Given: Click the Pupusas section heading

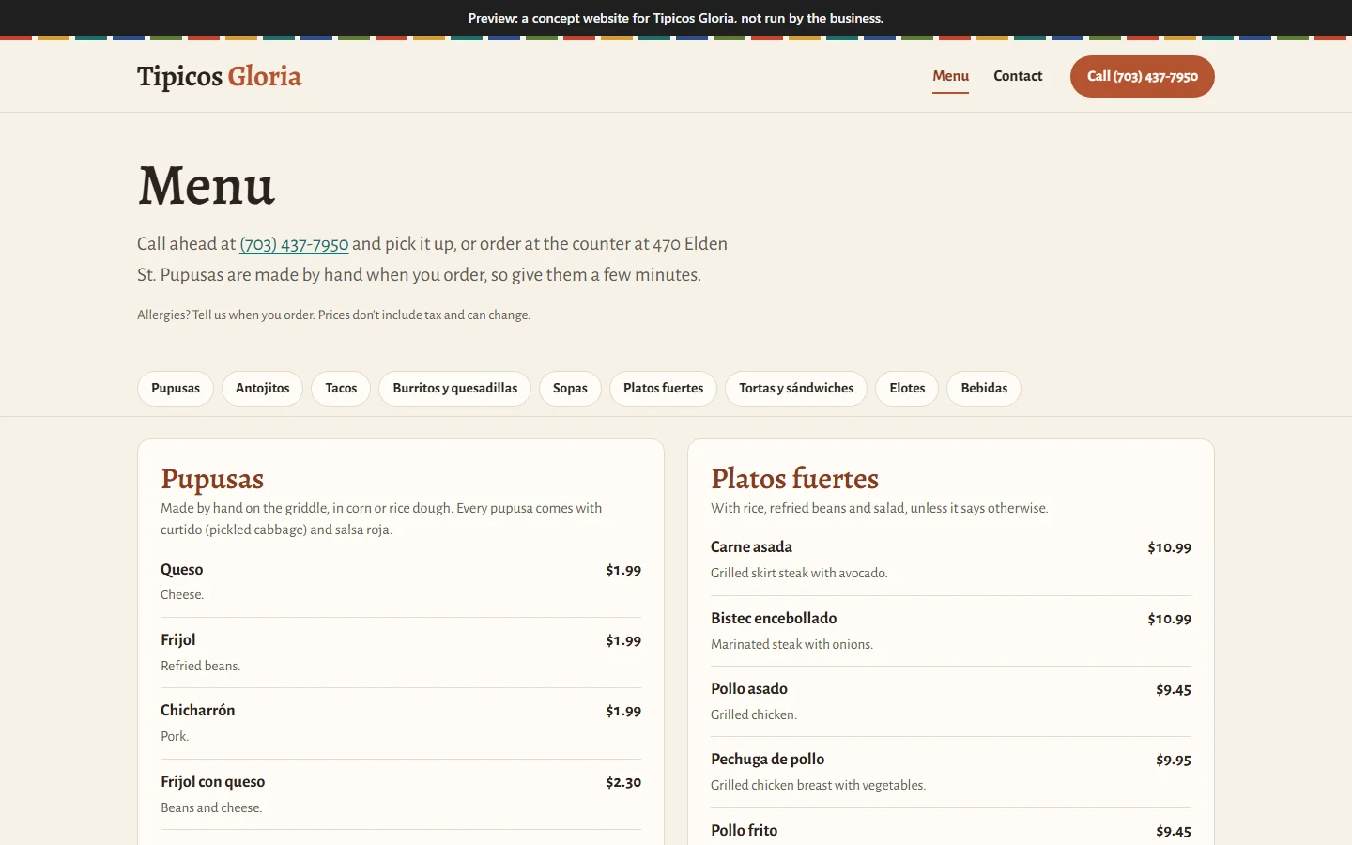Looking at the screenshot, I should point(212,479).
